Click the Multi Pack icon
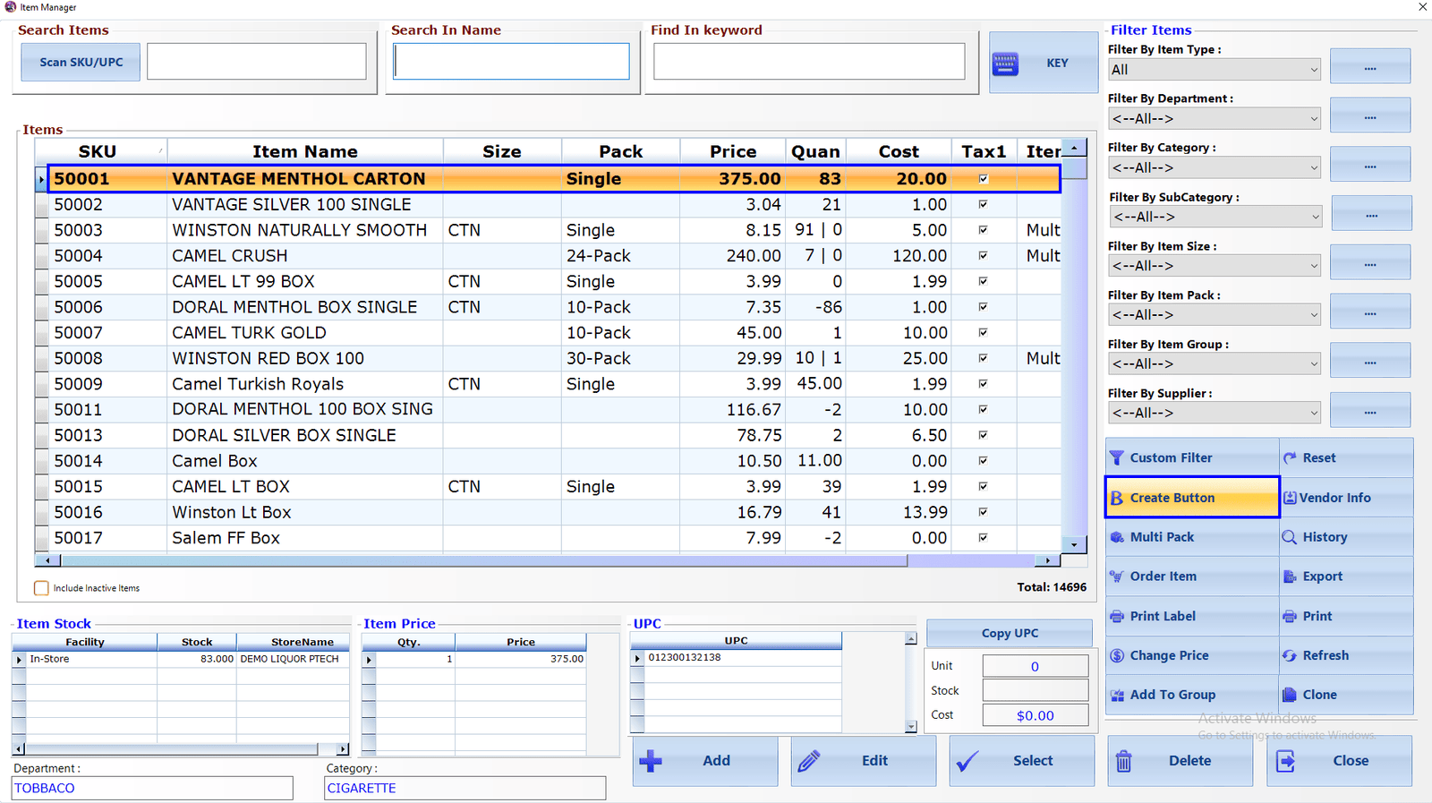 (1117, 537)
